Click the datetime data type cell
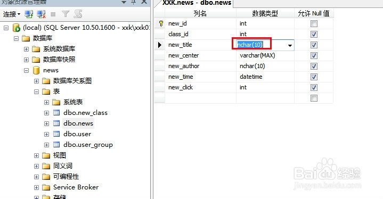383x199 pixels. (265, 77)
